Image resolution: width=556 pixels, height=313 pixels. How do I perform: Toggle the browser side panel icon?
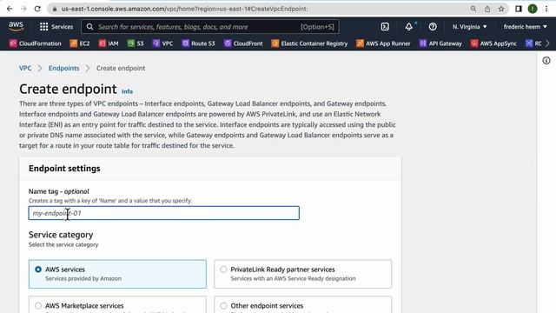[519, 9]
